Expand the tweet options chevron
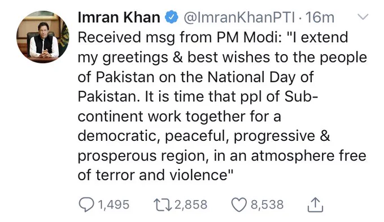 (x=363, y=16)
